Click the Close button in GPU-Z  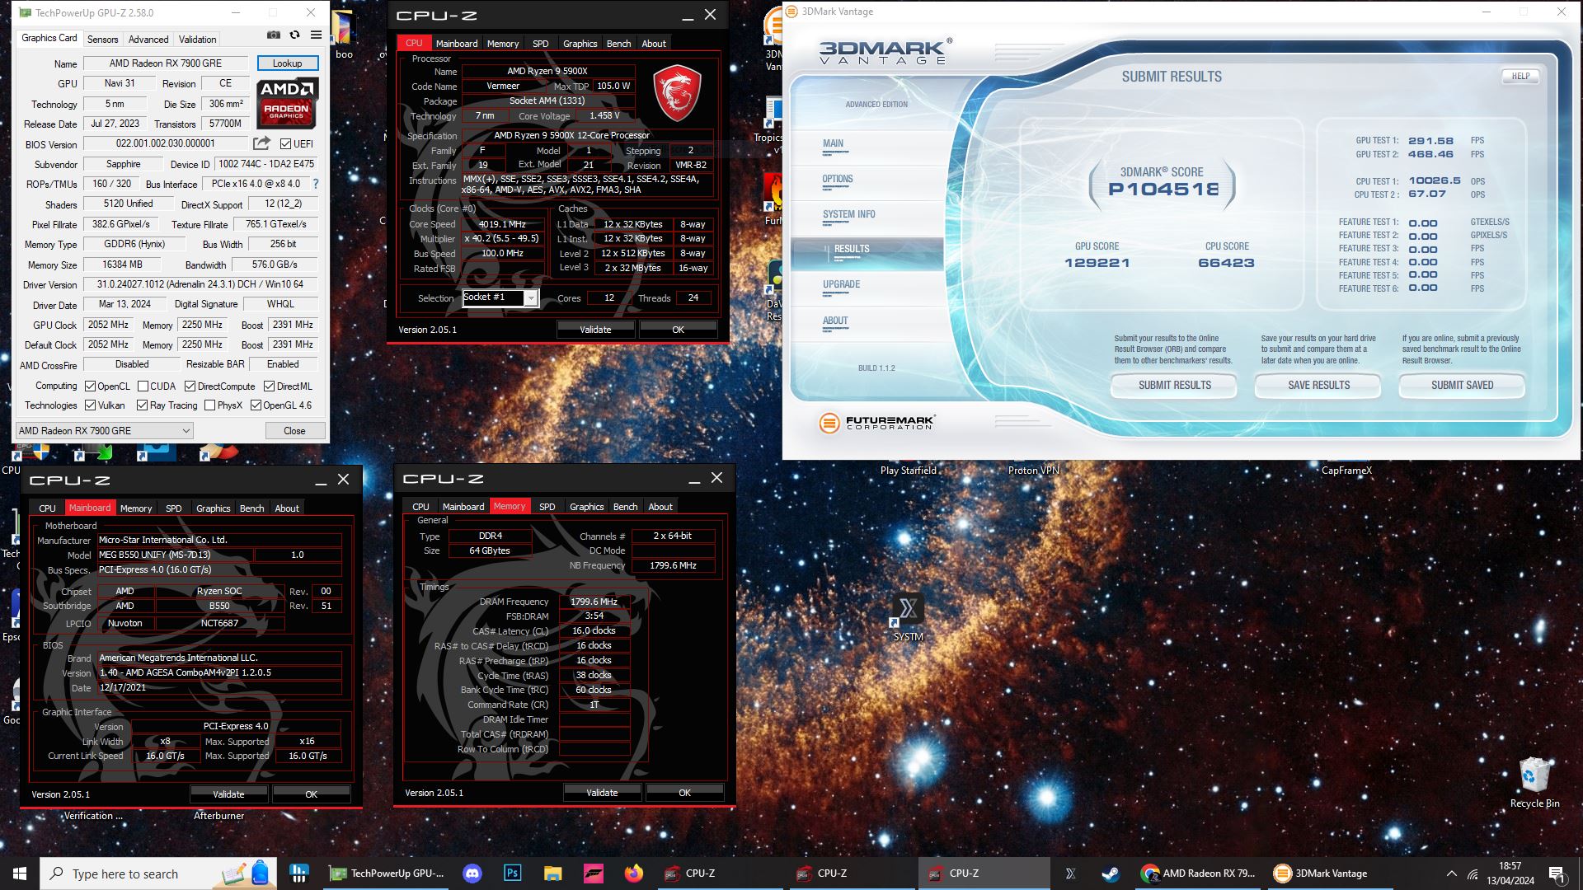294,430
